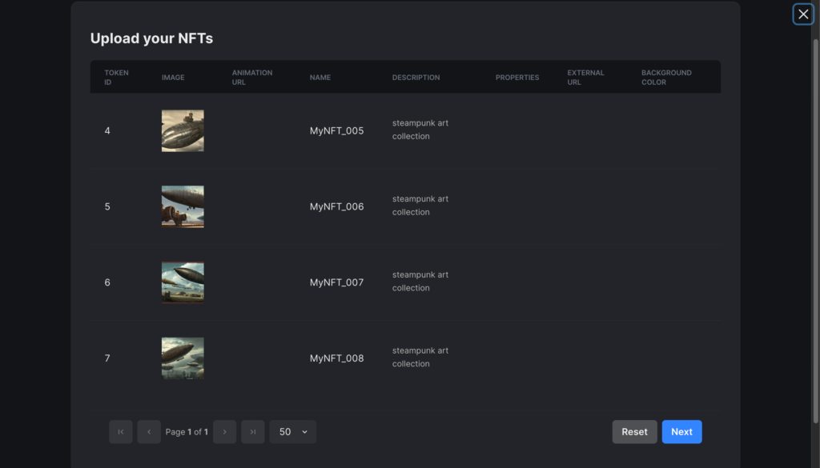The width and height of the screenshot is (820, 468).
Task: Select the MyNFT_006 name cell
Action: [336, 206]
